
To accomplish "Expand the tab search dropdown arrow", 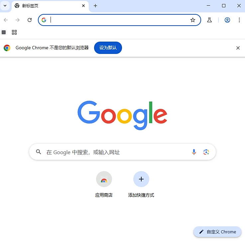I will 5,6.
